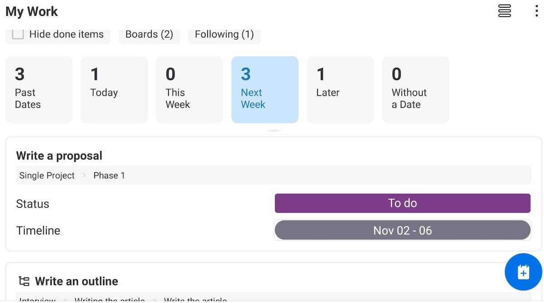This screenshot has height=303, width=544.
Task: Select the Today tab
Action: tap(114, 90)
